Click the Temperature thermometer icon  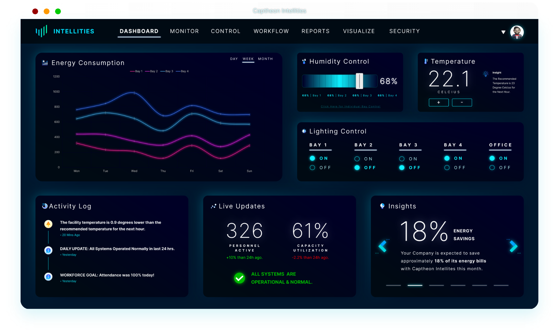click(426, 61)
